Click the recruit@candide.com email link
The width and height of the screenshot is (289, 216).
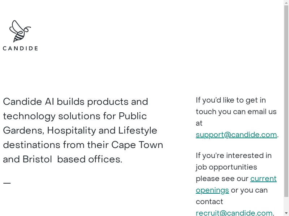click(x=234, y=213)
